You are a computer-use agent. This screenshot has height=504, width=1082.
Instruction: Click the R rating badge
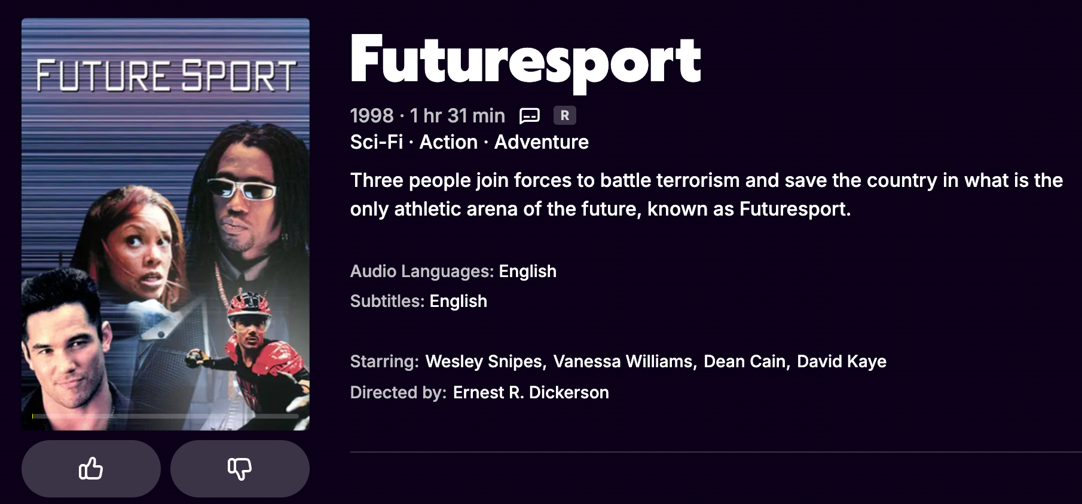point(564,115)
